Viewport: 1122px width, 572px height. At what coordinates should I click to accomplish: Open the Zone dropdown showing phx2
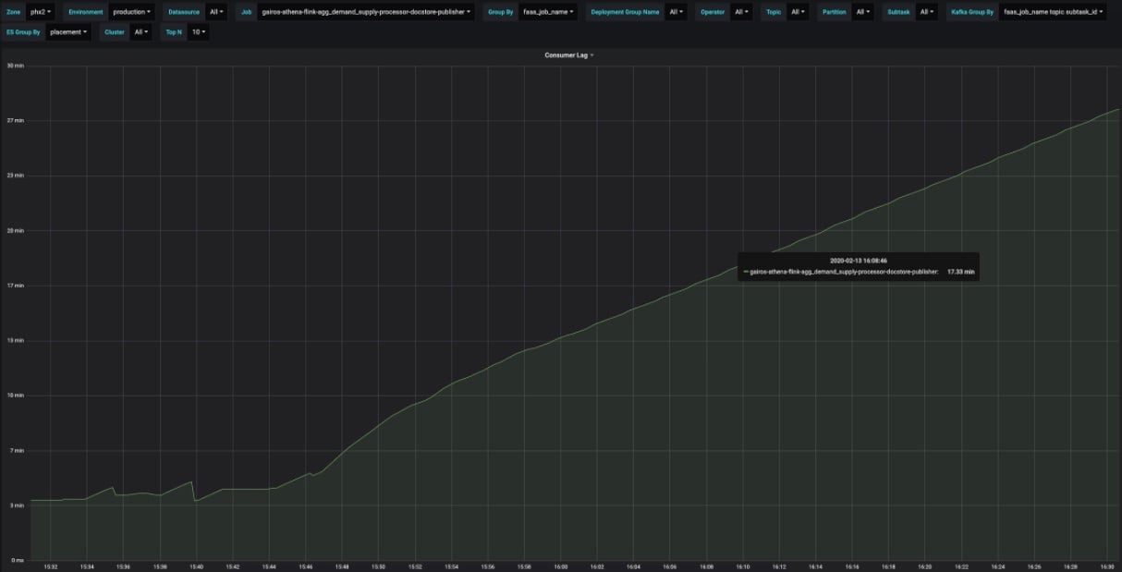pos(42,12)
